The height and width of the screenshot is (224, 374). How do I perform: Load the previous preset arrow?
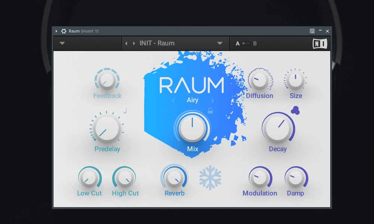(x=126, y=43)
